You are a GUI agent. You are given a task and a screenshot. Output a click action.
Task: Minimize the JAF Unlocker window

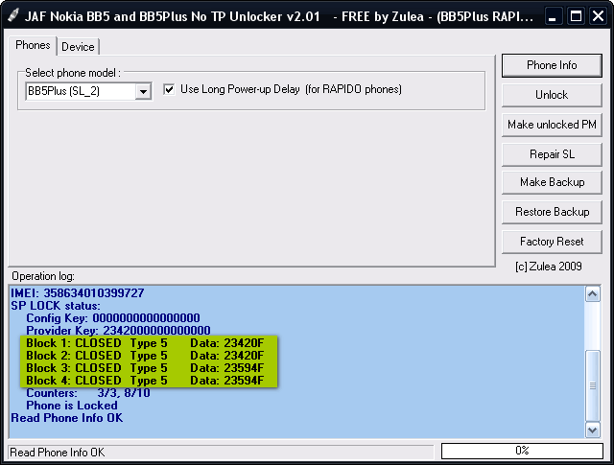tap(553, 16)
